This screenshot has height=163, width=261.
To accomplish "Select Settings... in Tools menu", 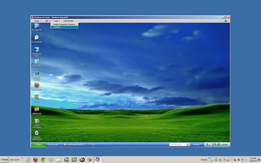I will (x=64, y=27).
